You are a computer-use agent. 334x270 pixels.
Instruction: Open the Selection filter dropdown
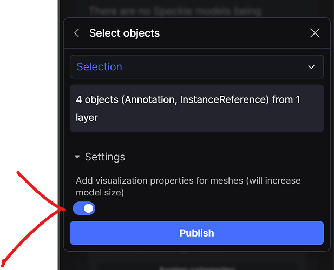tap(197, 67)
